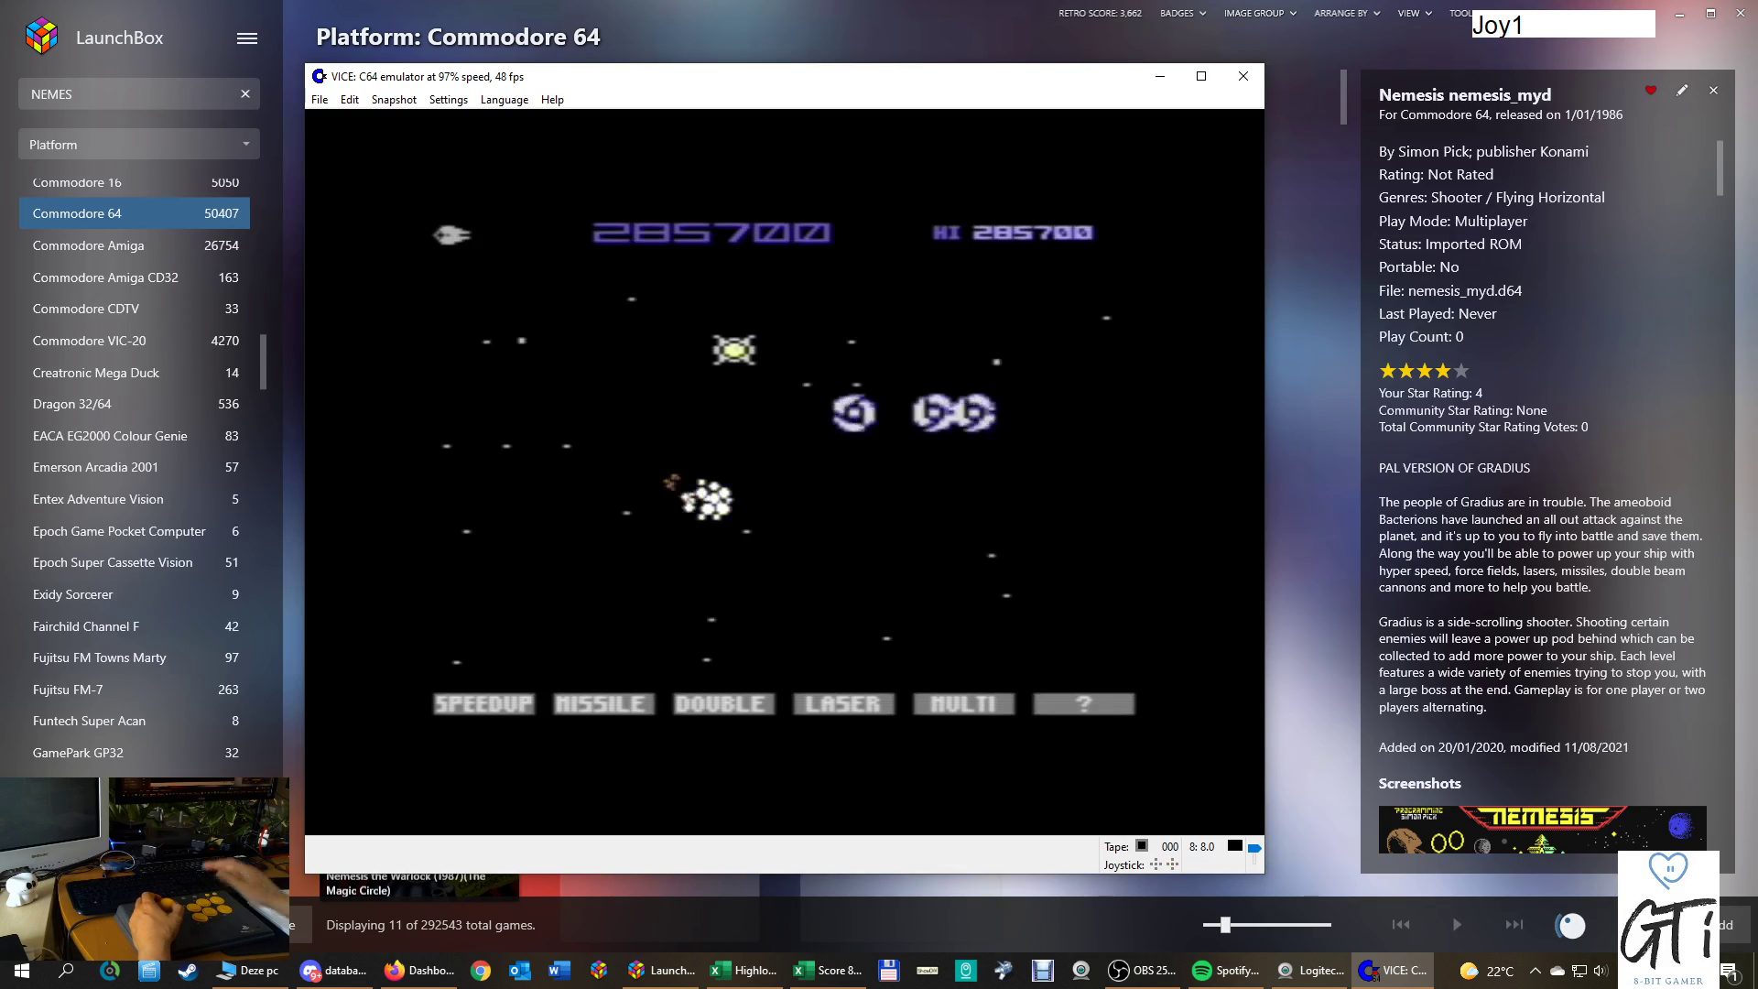Click the edit pencil icon

click(1682, 91)
